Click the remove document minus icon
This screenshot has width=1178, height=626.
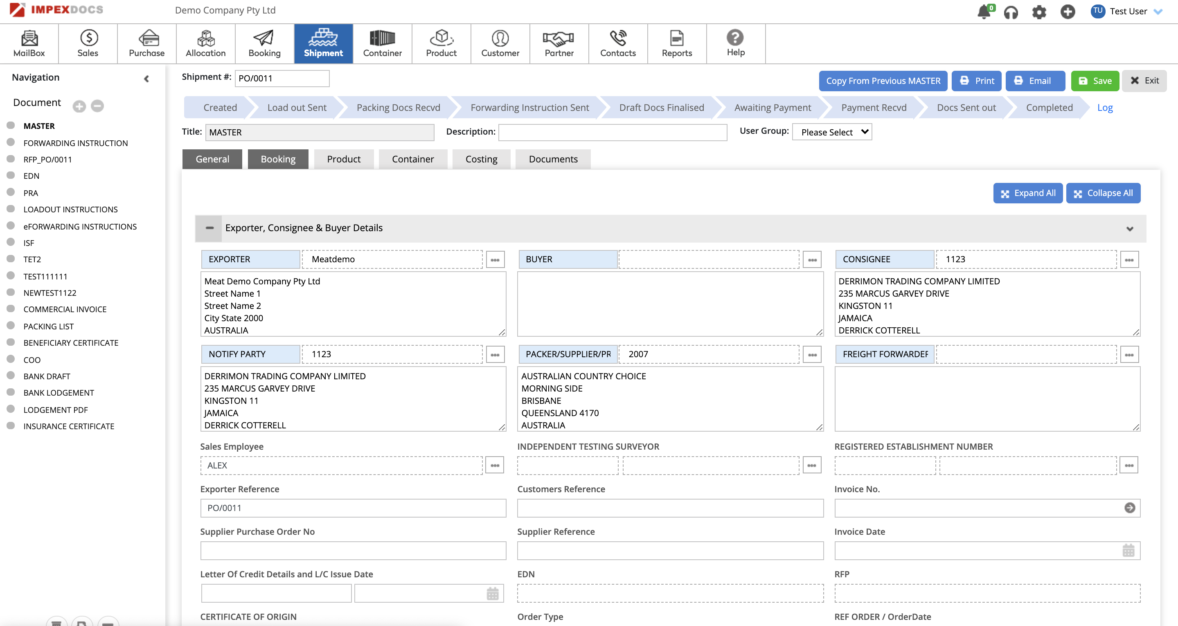97,106
